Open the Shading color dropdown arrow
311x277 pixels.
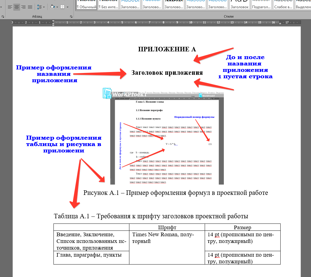[56, 7]
